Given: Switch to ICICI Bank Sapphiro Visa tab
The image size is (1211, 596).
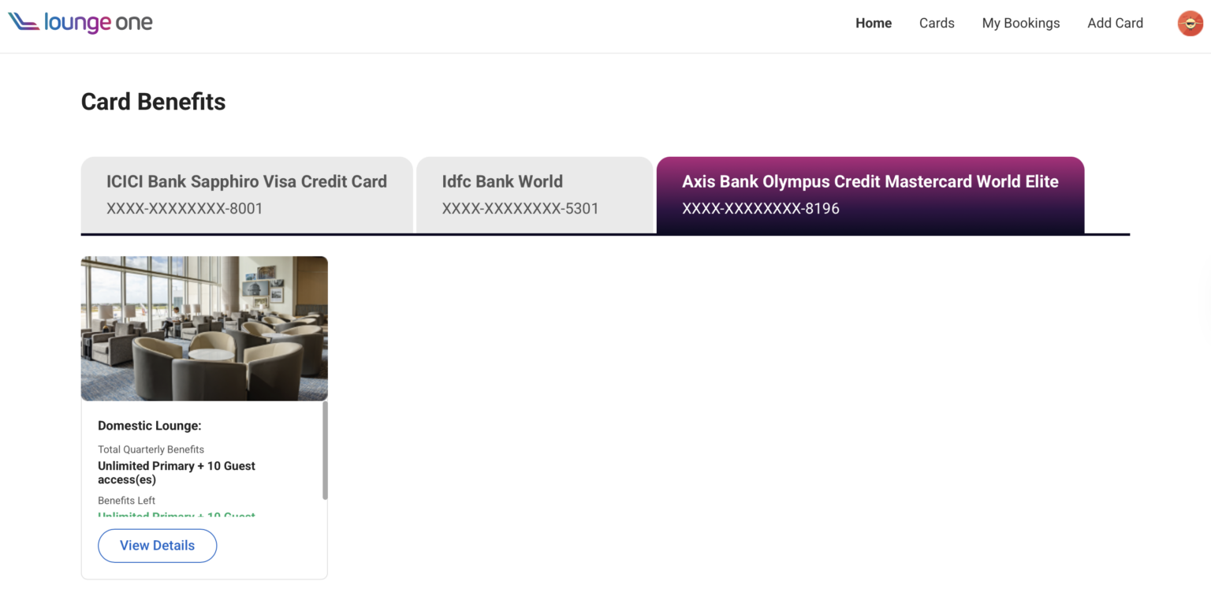Looking at the screenshot, I should [x=246, y=193].
